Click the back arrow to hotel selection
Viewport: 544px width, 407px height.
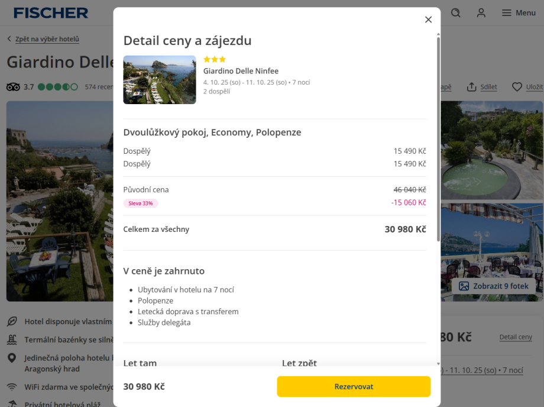(9, 39)
